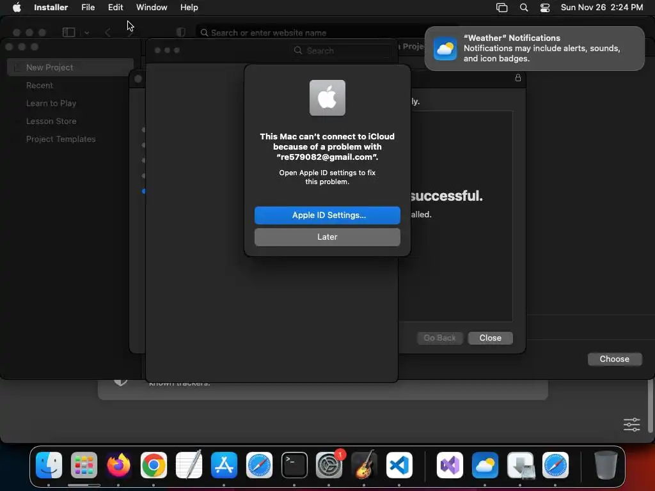The height and width of the screenshot is (491, 655).
Task: Open Terminal from the Dock
Action: click(x=294, y=465)
